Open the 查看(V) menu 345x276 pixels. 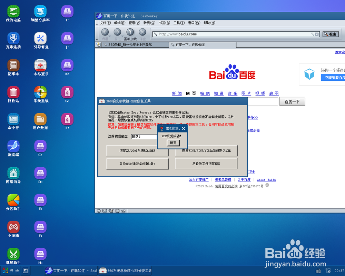tap(135, 23)
